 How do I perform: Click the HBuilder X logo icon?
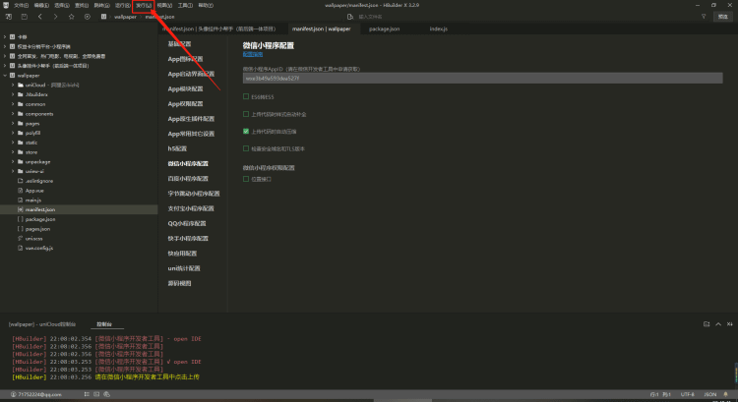pyautogui.click(x=6, y=5)
